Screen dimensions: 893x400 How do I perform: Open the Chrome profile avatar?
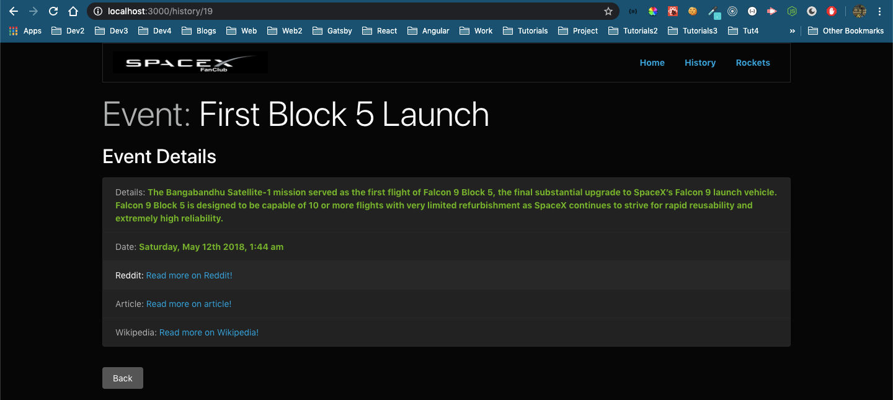[x=860, y=11]
